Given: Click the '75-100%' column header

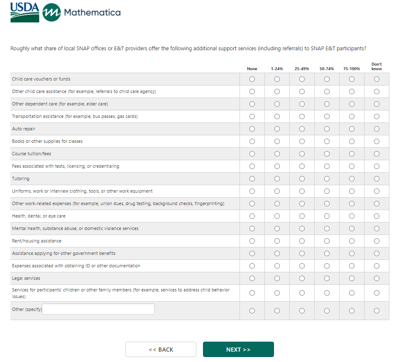Looking at the screenshot, I should click(352, 69).
